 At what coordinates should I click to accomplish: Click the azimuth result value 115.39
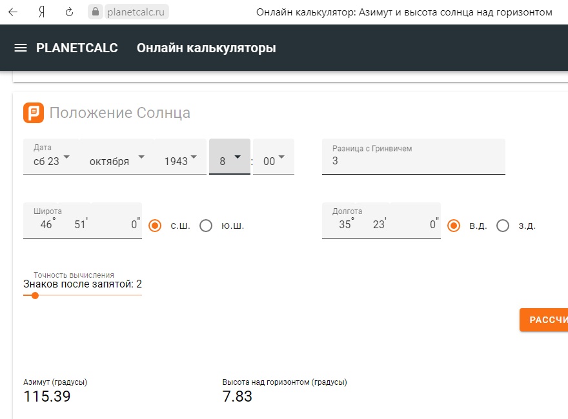click(x=47, y=396)
